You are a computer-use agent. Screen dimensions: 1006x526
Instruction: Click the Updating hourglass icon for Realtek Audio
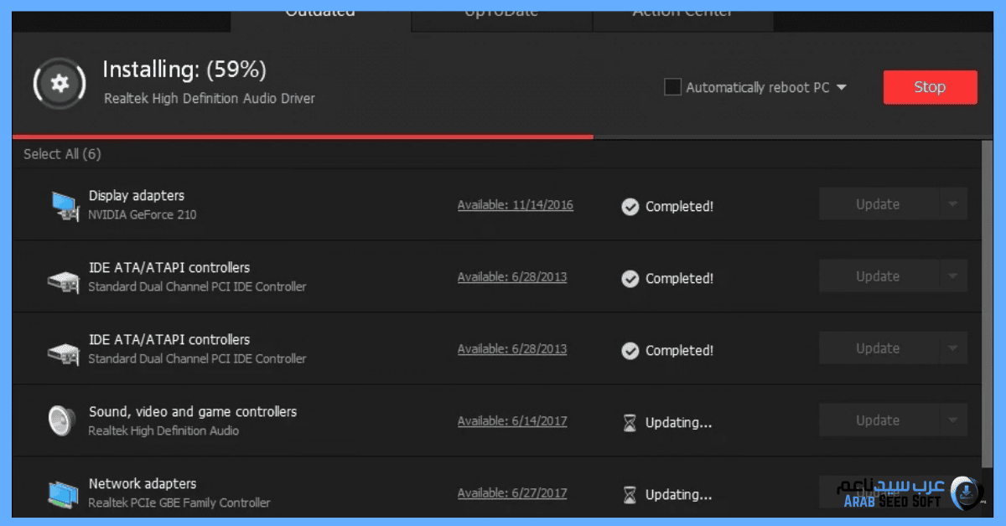tap(630, 423)
